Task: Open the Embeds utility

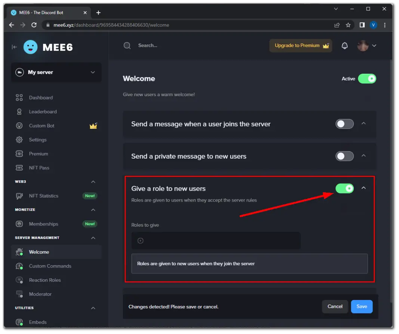Action: pyautogui.click(x=37, y=322)
